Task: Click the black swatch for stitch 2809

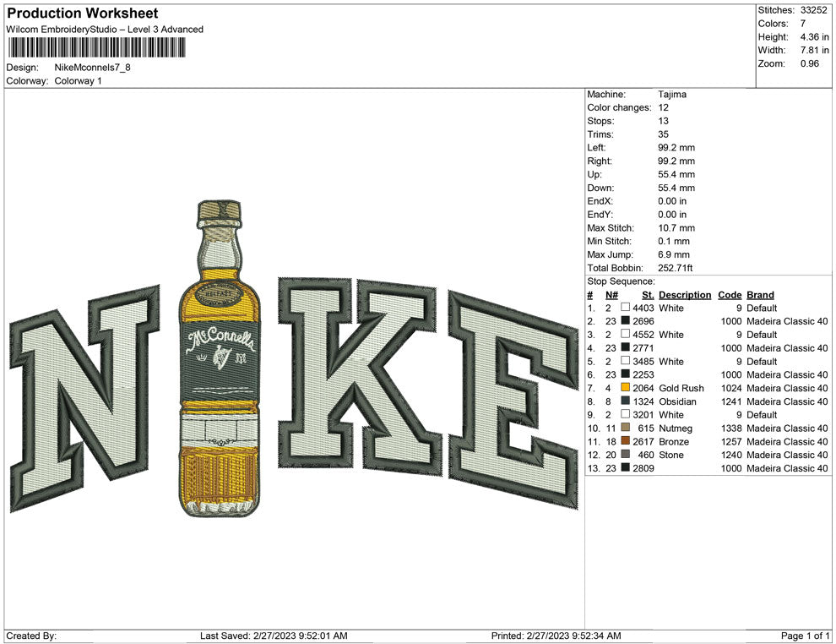Action: (x=626, y=467)
